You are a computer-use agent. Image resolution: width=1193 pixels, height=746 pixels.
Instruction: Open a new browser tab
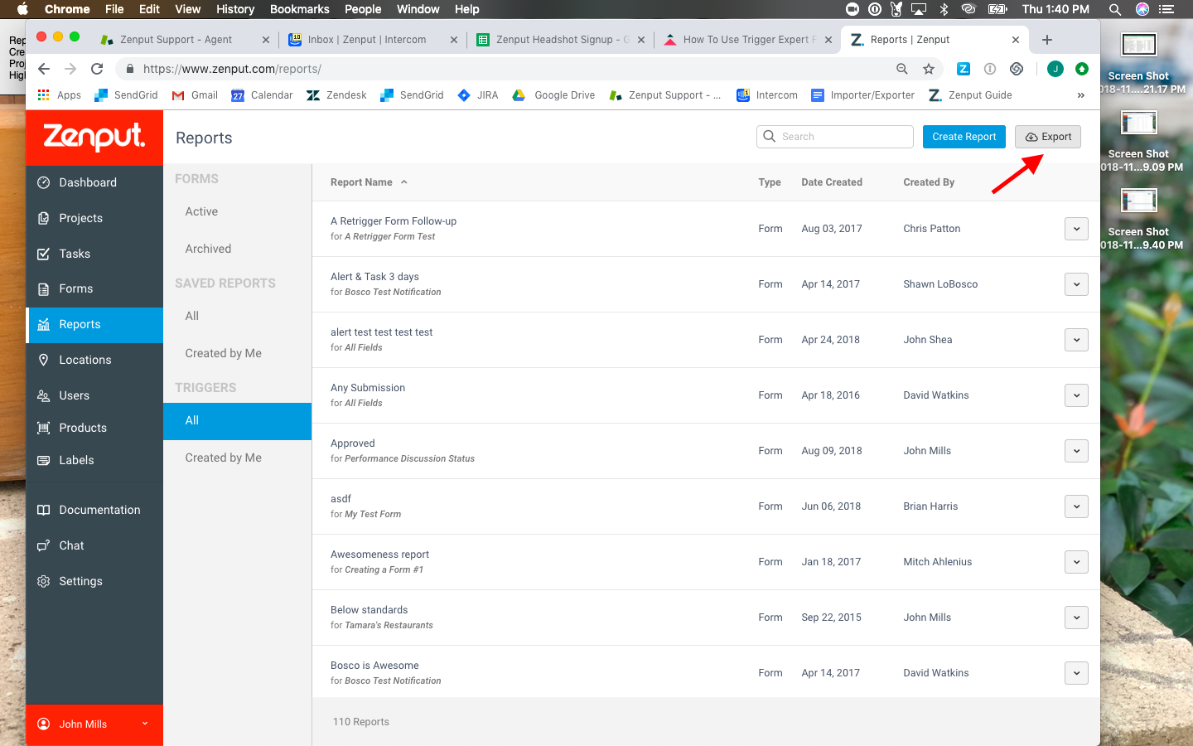pos(1047,40)
